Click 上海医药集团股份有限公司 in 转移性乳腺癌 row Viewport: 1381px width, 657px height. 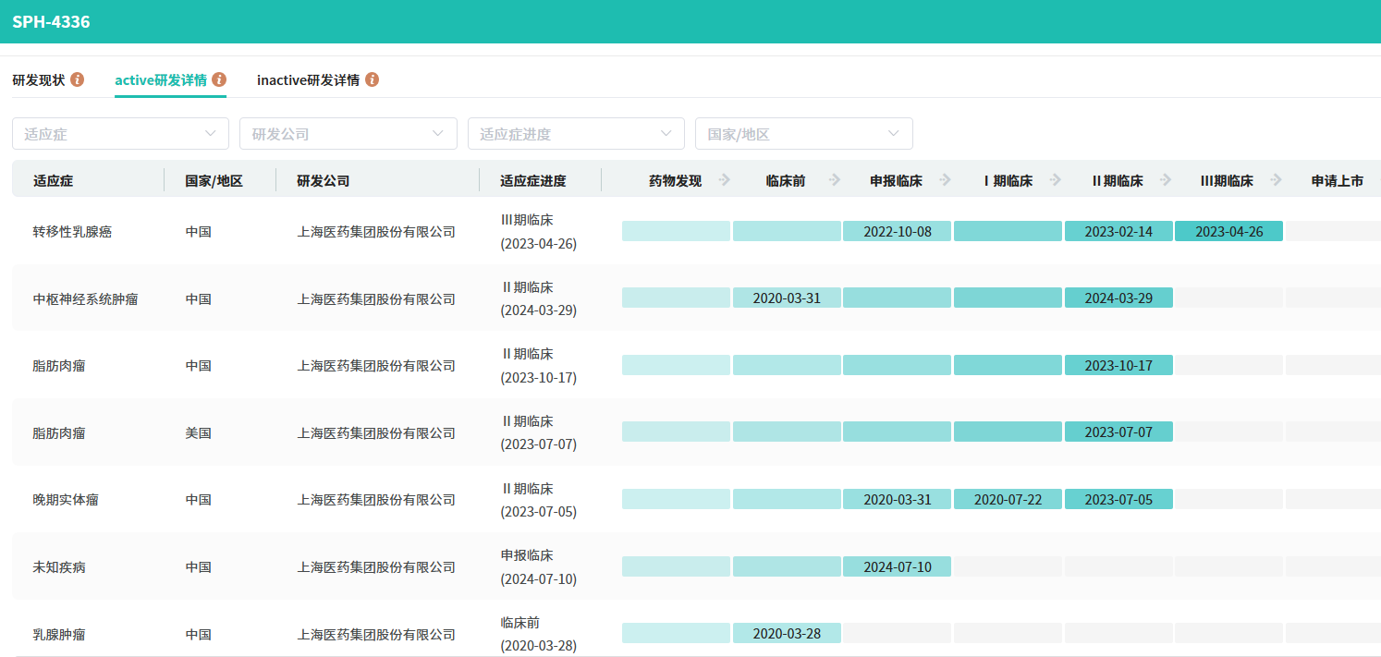pos(376,232)
